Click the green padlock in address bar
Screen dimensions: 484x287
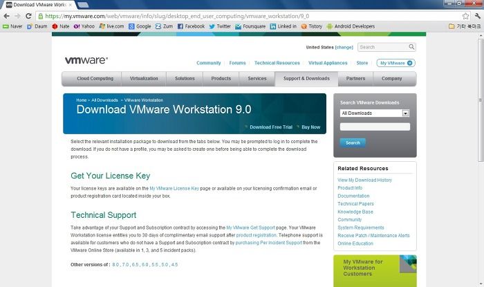point(40,16)
